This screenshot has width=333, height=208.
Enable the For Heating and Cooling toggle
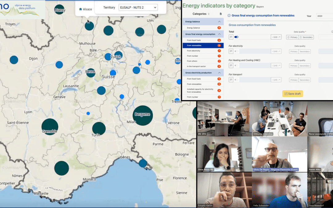pos(236,66)
